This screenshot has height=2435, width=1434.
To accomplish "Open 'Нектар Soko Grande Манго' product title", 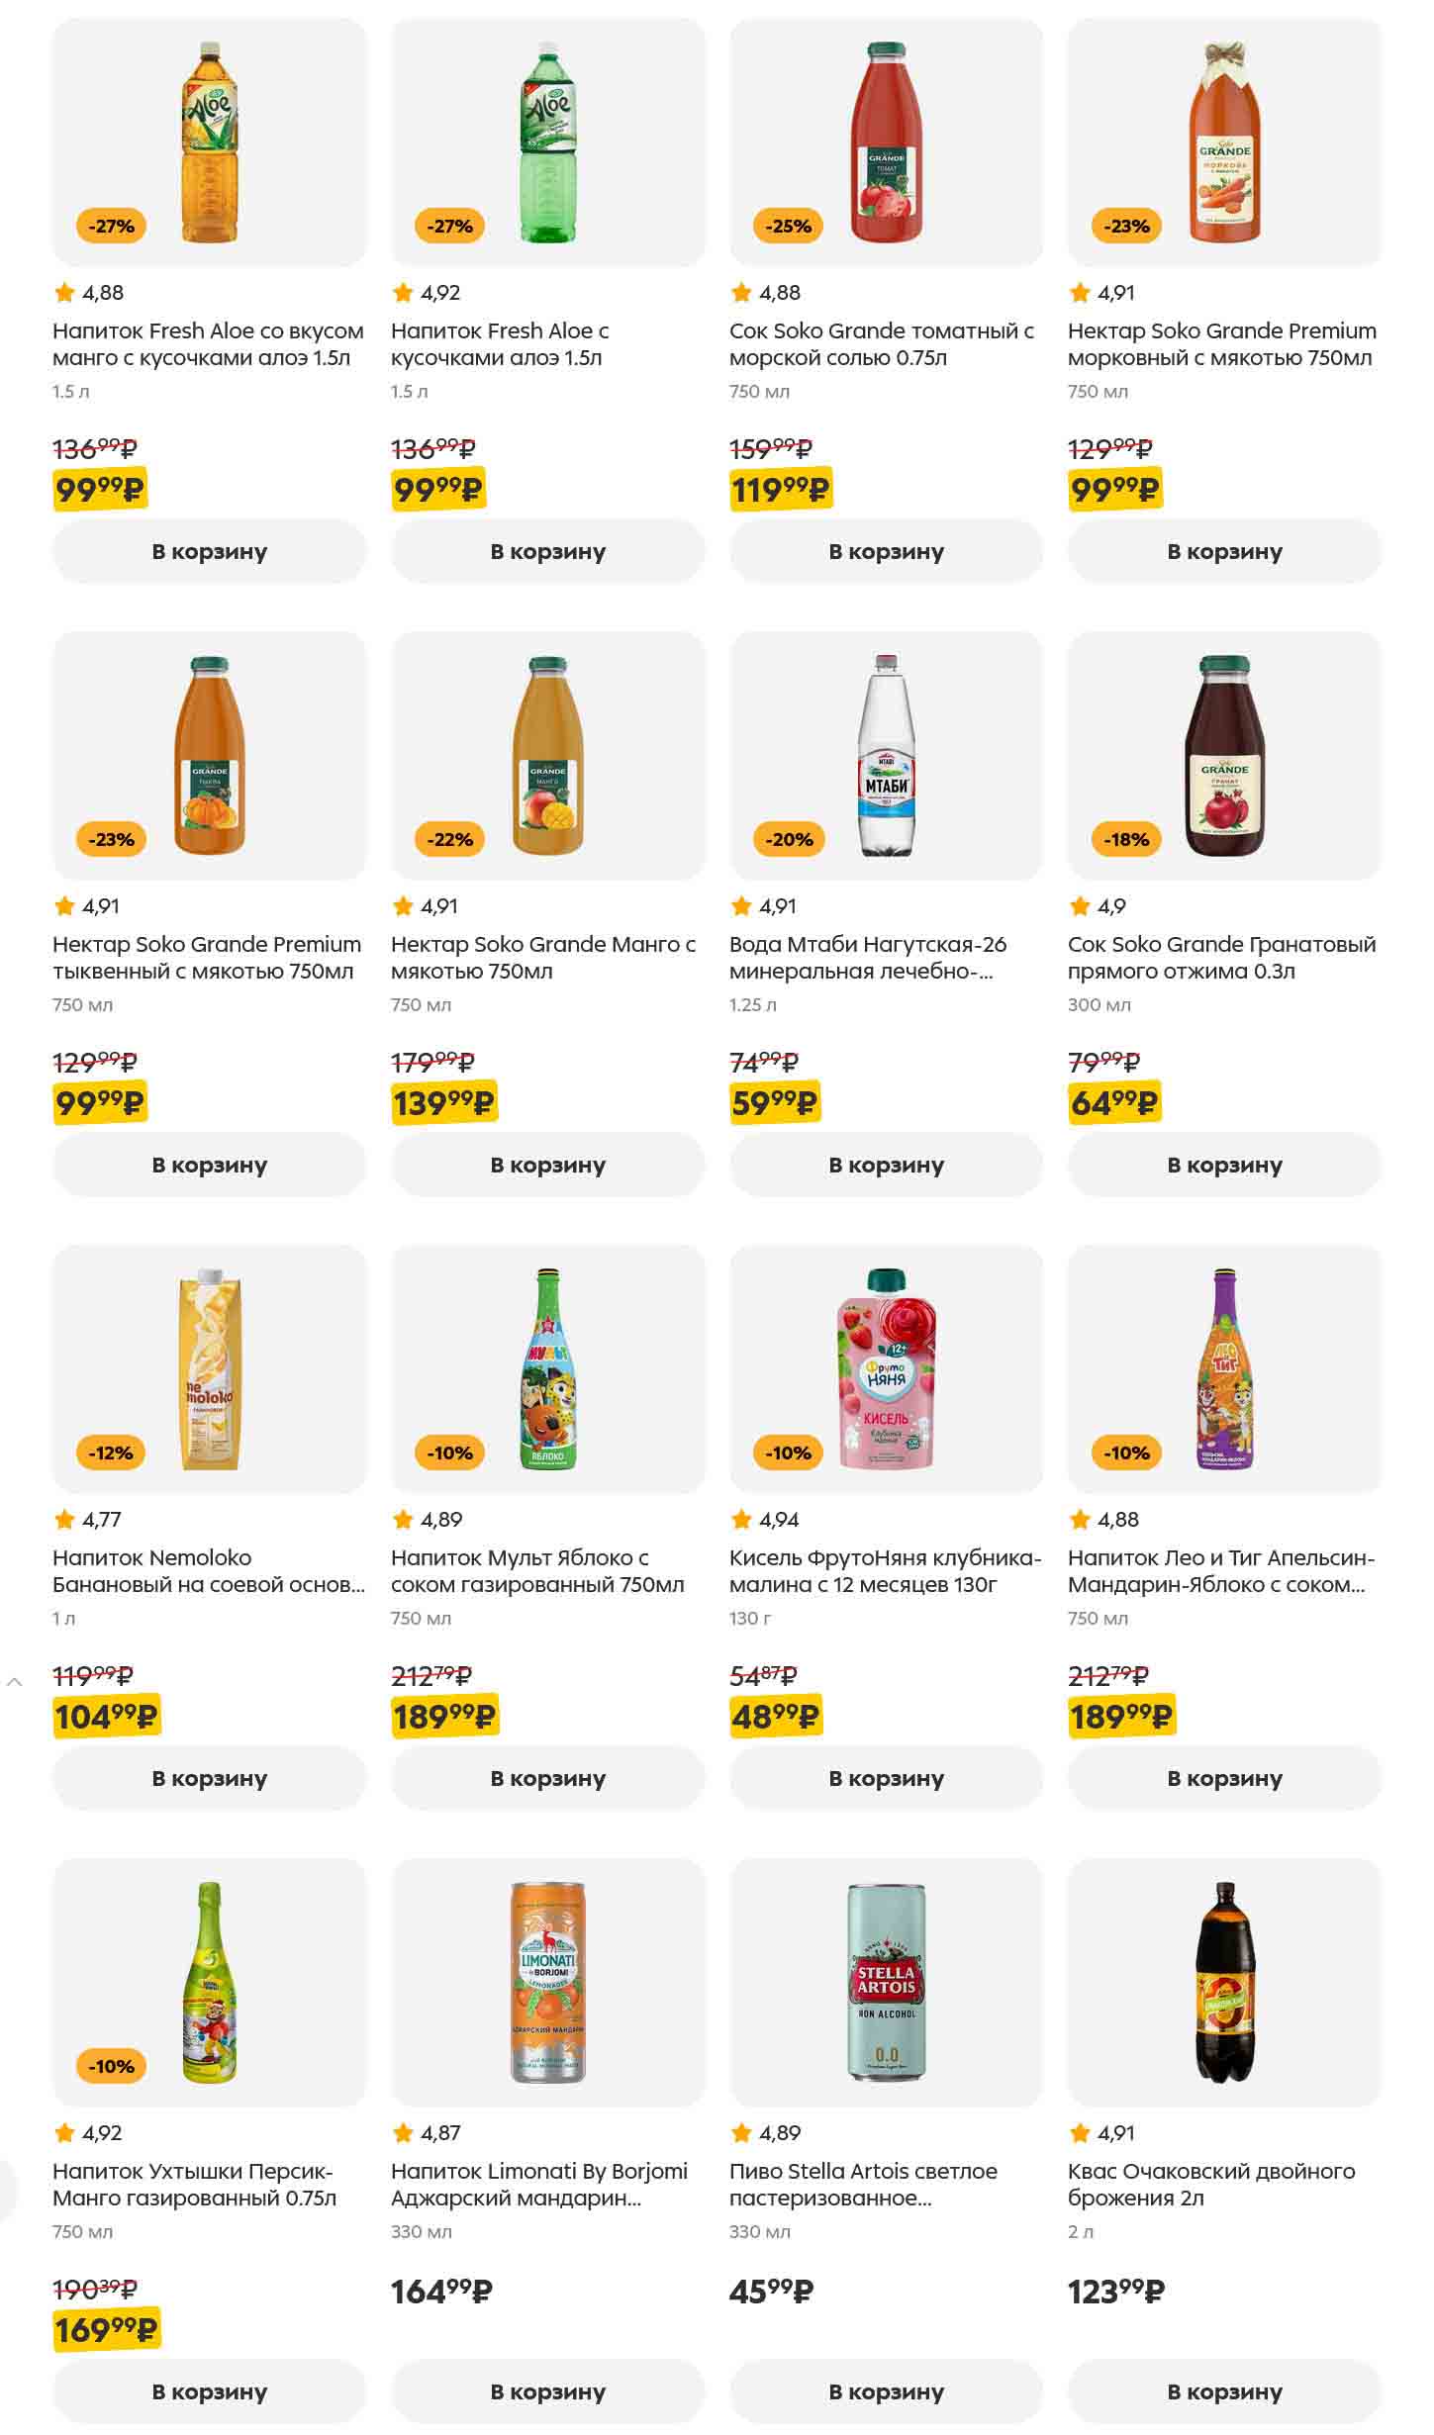I will click(x=543, y=958).
